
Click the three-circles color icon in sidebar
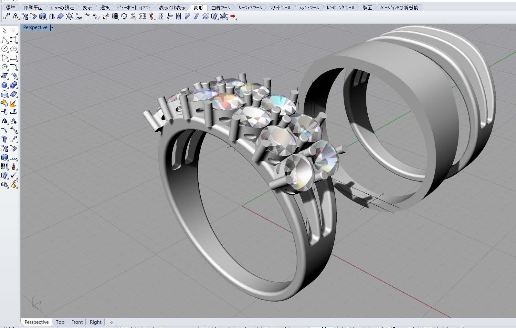[14, 121]
